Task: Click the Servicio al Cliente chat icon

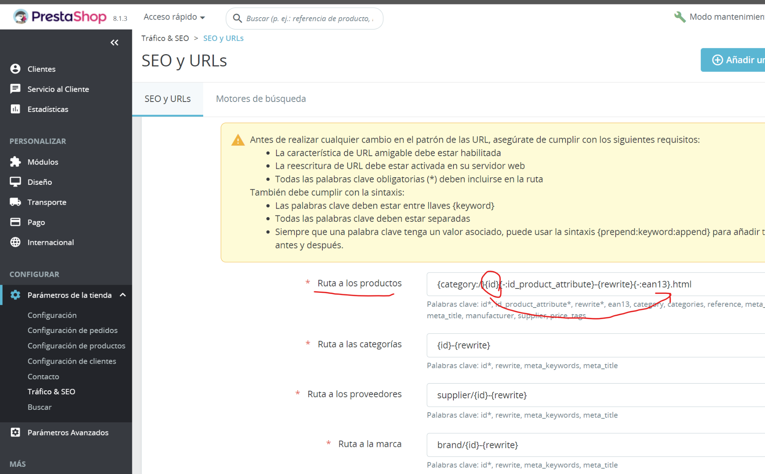Action: [x=15, y=89]
